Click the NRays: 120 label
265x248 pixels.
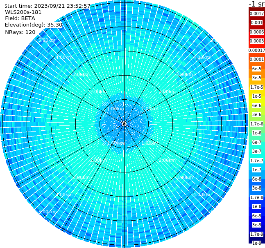click(20, 32)
